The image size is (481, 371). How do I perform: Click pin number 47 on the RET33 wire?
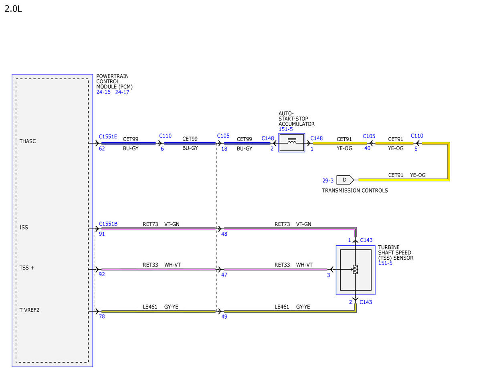(224, 275)
